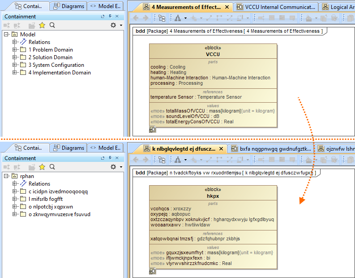Expand the 3 System Configuration package
Image resolution: width=355 pixels, height=278 pixels.
coord(15,65)
